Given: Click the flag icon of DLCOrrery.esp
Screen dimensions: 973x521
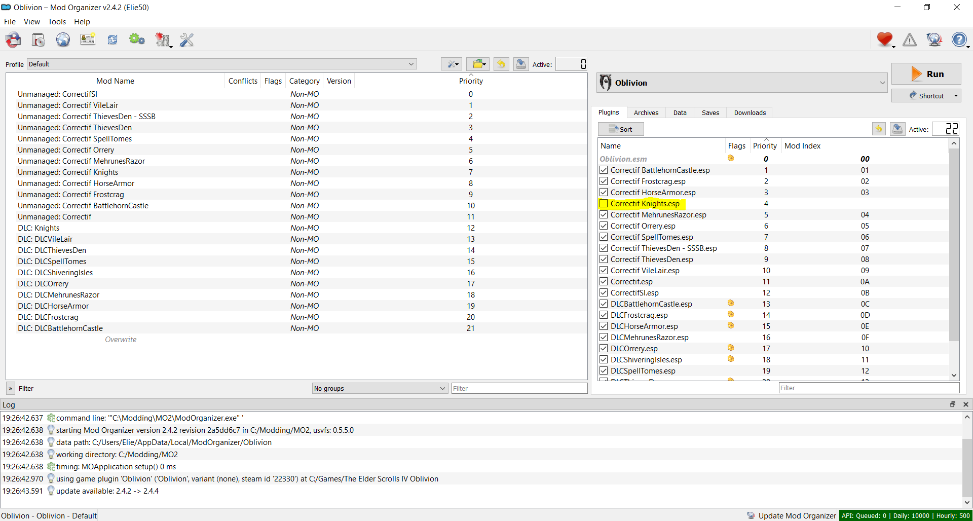Looking at the screenshot, I should click(x=731, y=348).
